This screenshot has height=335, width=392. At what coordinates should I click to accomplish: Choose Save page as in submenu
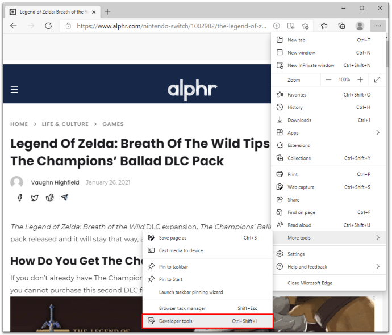coord(207,238)
